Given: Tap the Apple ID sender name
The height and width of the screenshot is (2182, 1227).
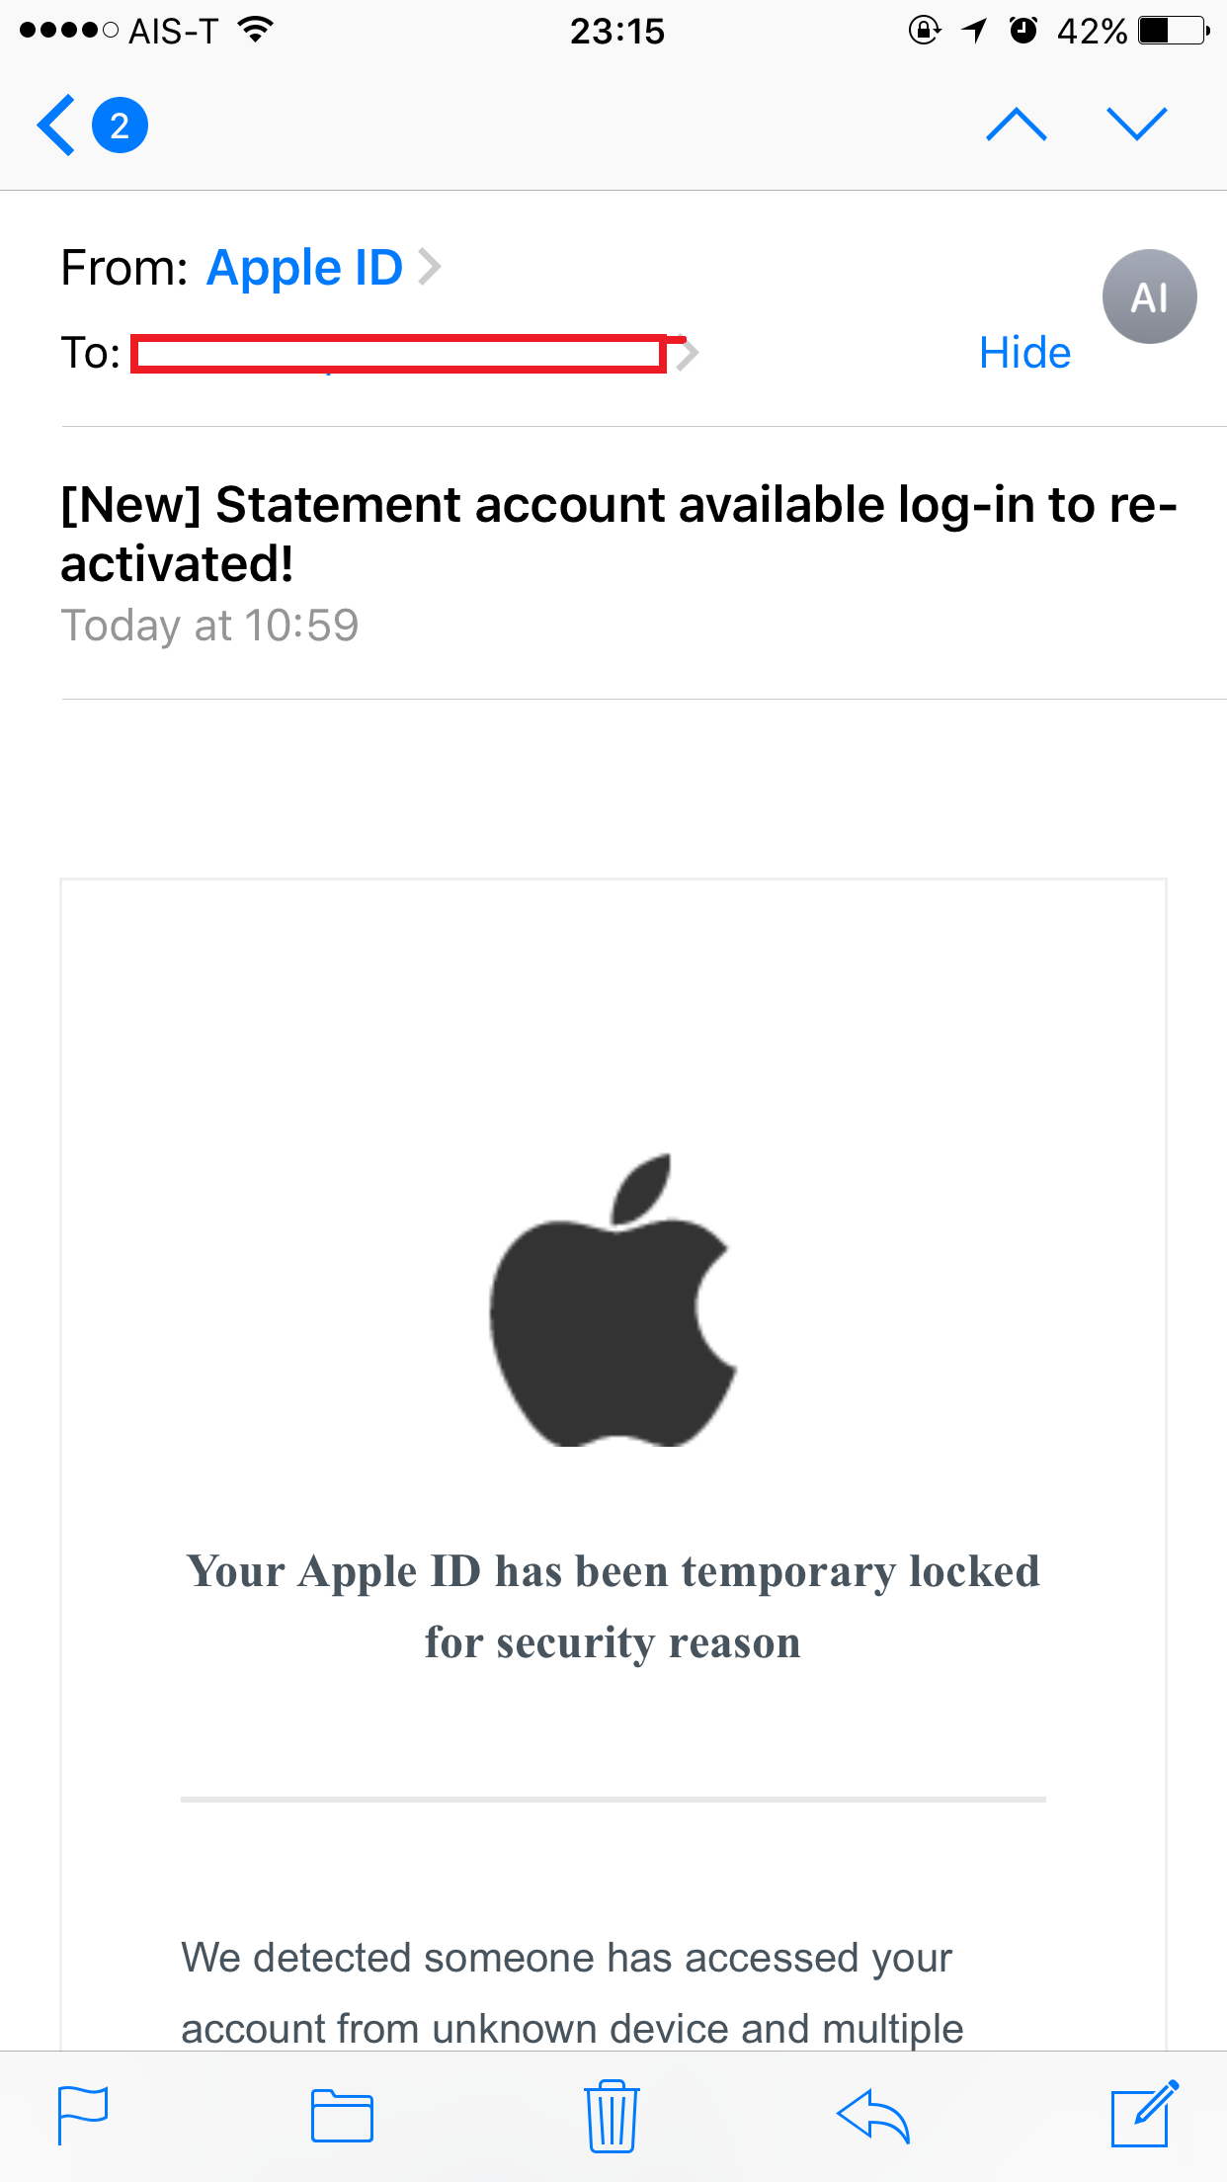Looking at the screenshot, I should 304,268.
